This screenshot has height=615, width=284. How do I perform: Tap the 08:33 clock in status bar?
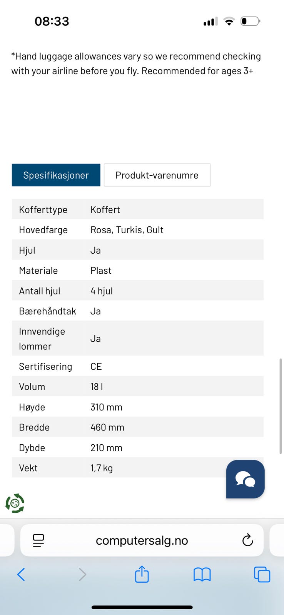pyautogui.click(x=52, y=21)
